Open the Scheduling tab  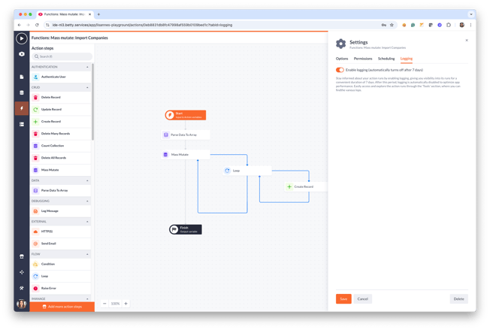(386, 58)
